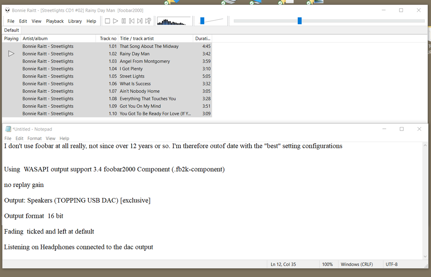
Task: Click the 100% zoom indicator in Notepad status bar
Action: click(x=327, y=264)
